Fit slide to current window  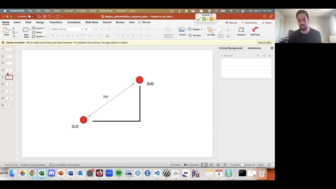[269, 165]
